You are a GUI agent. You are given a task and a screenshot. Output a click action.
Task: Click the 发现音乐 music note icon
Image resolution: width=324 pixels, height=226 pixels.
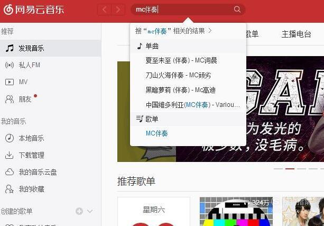[x=10, y=48]
